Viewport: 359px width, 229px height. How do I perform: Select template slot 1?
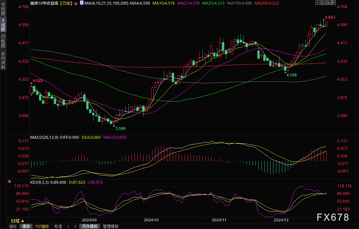point(68,226)
